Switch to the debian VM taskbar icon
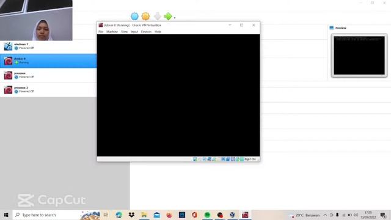The width and height of the screenshot is (391, 220). point(245,215)
